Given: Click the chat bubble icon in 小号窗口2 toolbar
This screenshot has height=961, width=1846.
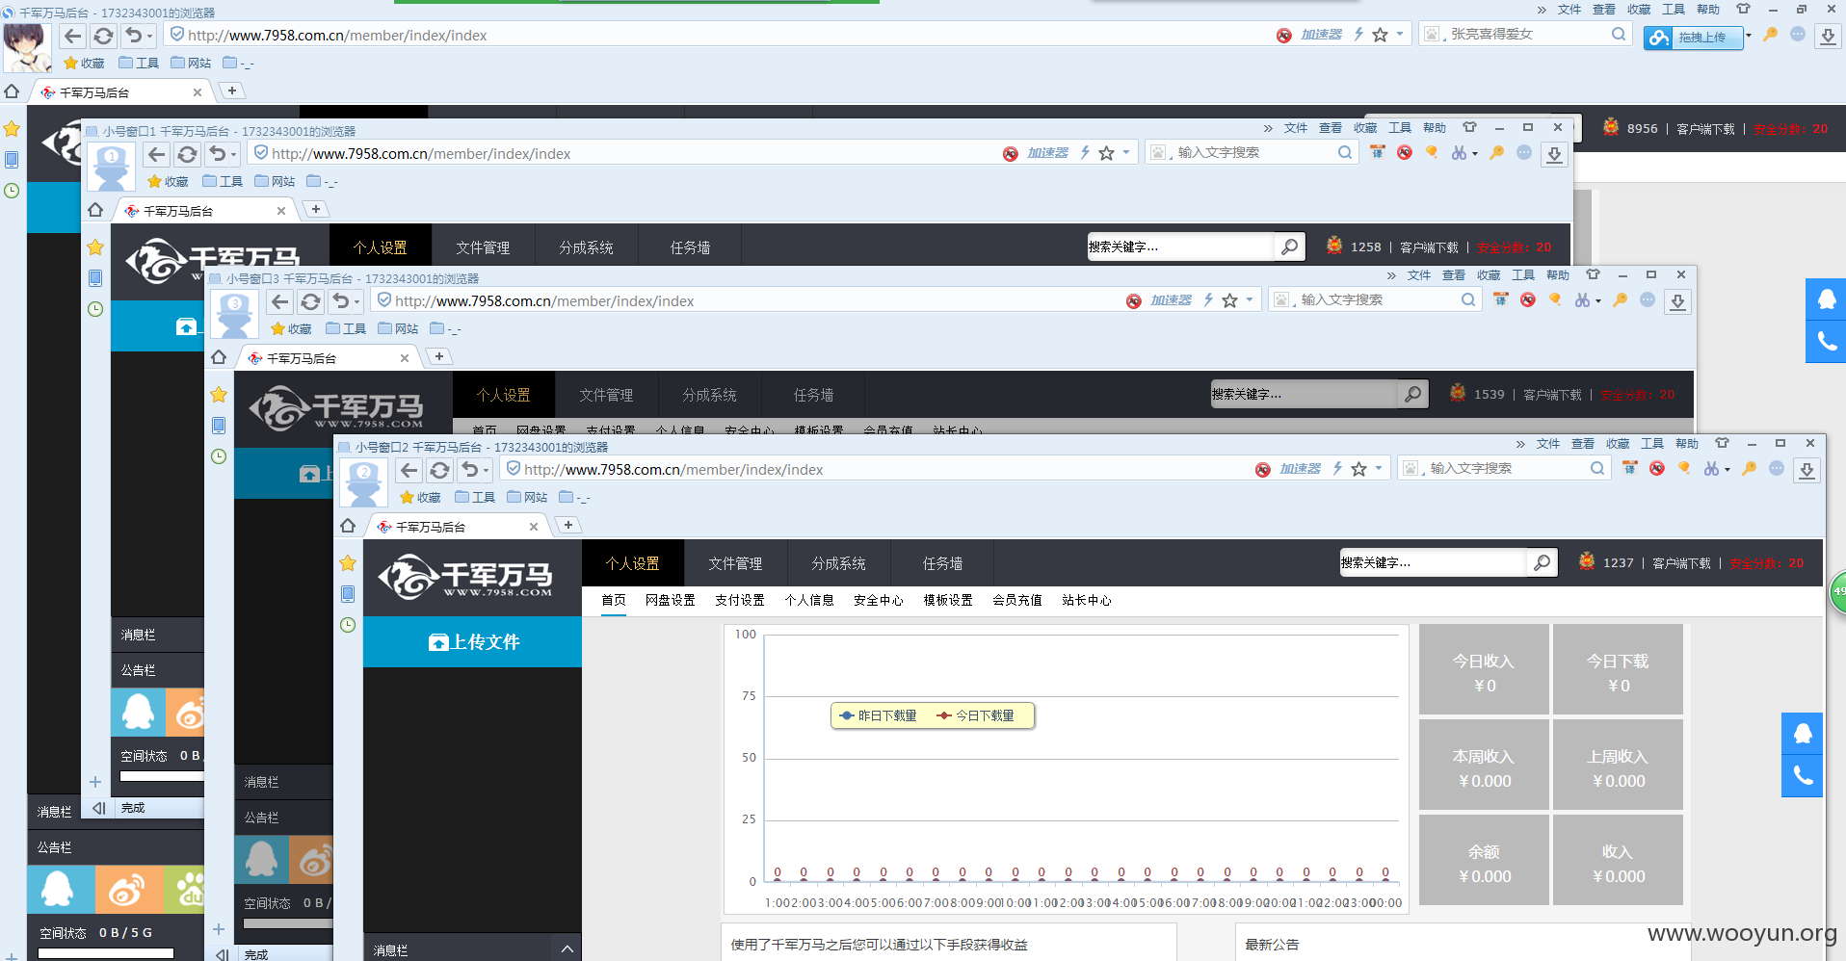Looking at the screenshot, I should click(1777, 468).
